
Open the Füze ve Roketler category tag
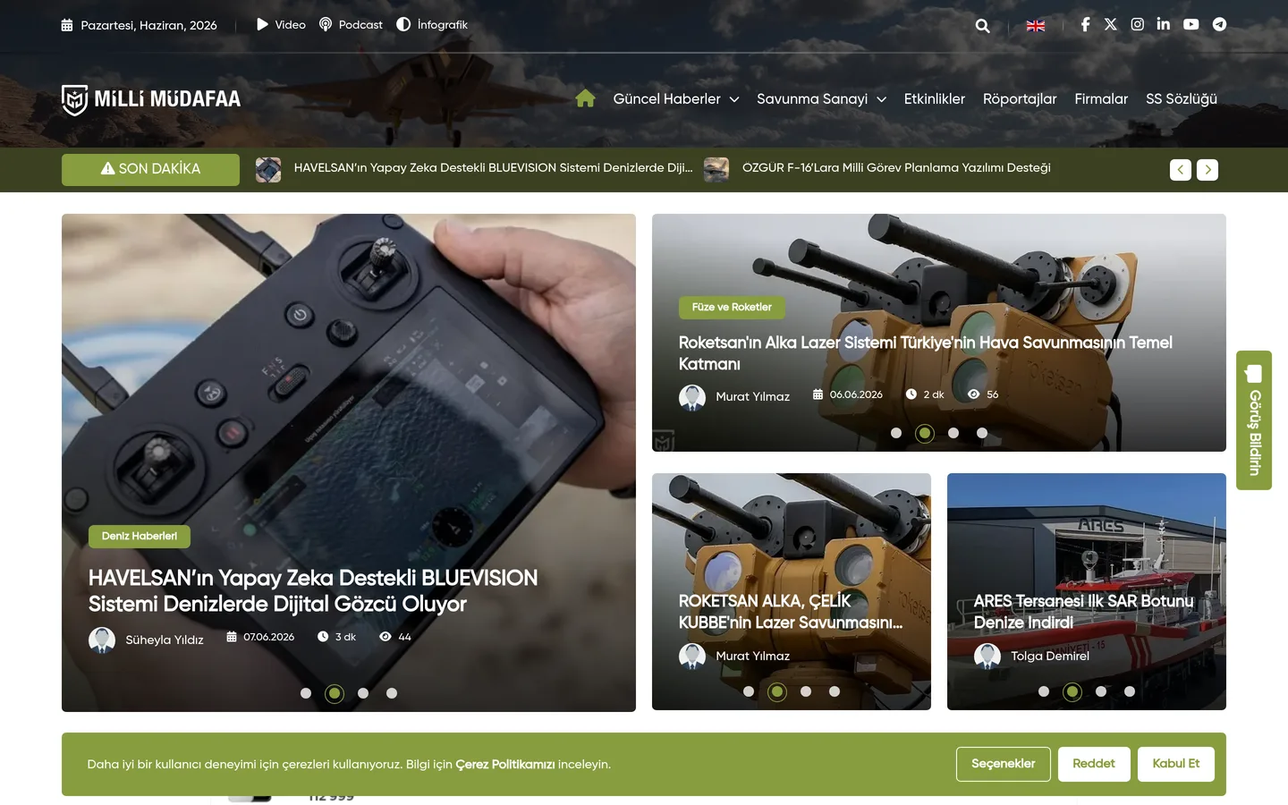pos(732,308)
